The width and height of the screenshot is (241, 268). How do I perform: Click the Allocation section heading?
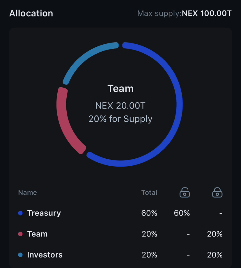(31, 13)
